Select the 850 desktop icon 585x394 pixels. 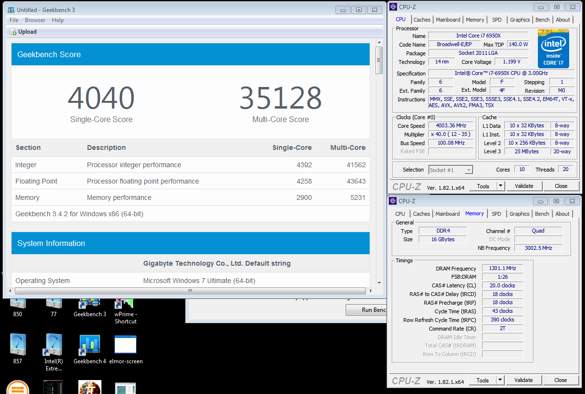[x=18, y=307]
